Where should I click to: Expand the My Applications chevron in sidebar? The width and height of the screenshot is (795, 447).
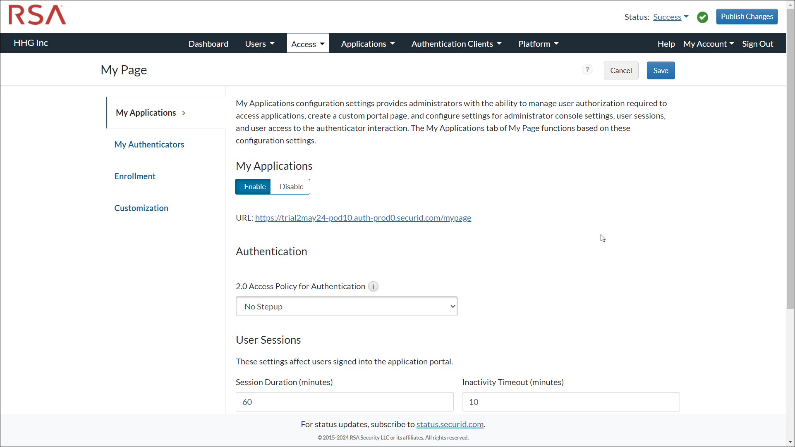pyautogui.click(x=183, y=112)
